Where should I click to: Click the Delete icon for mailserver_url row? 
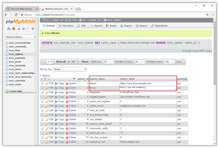point(67,142)
